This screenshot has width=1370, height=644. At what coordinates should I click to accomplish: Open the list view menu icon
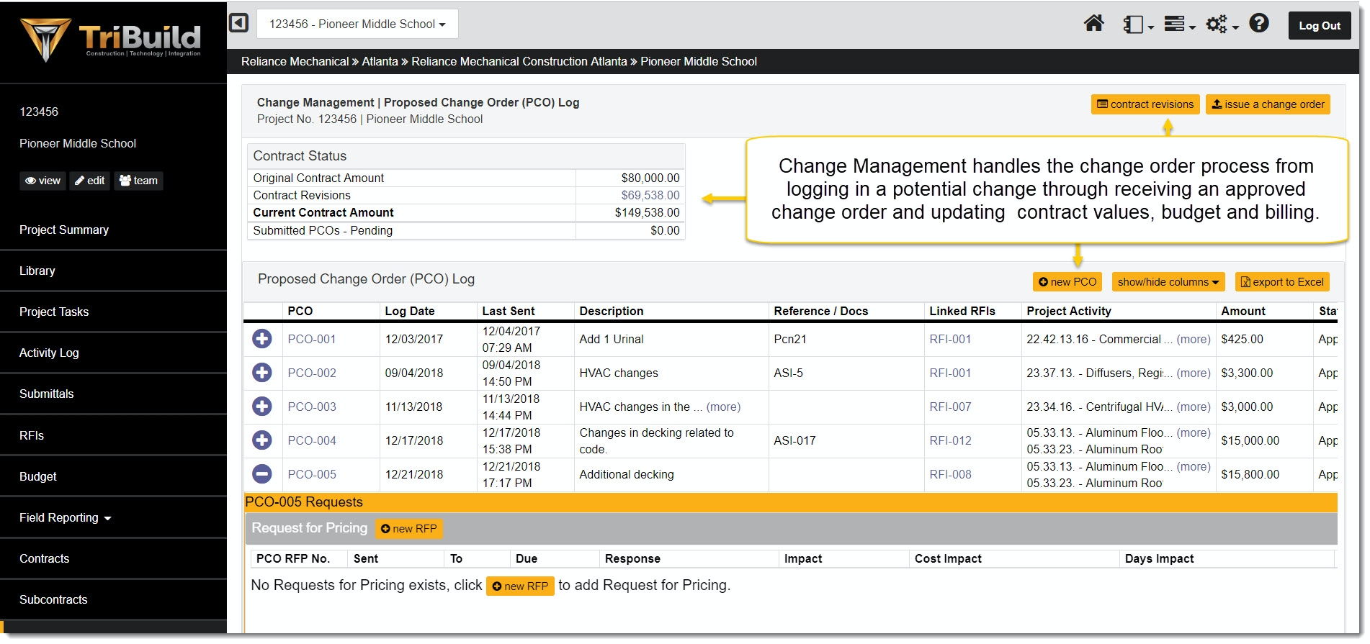(1179, 24)
